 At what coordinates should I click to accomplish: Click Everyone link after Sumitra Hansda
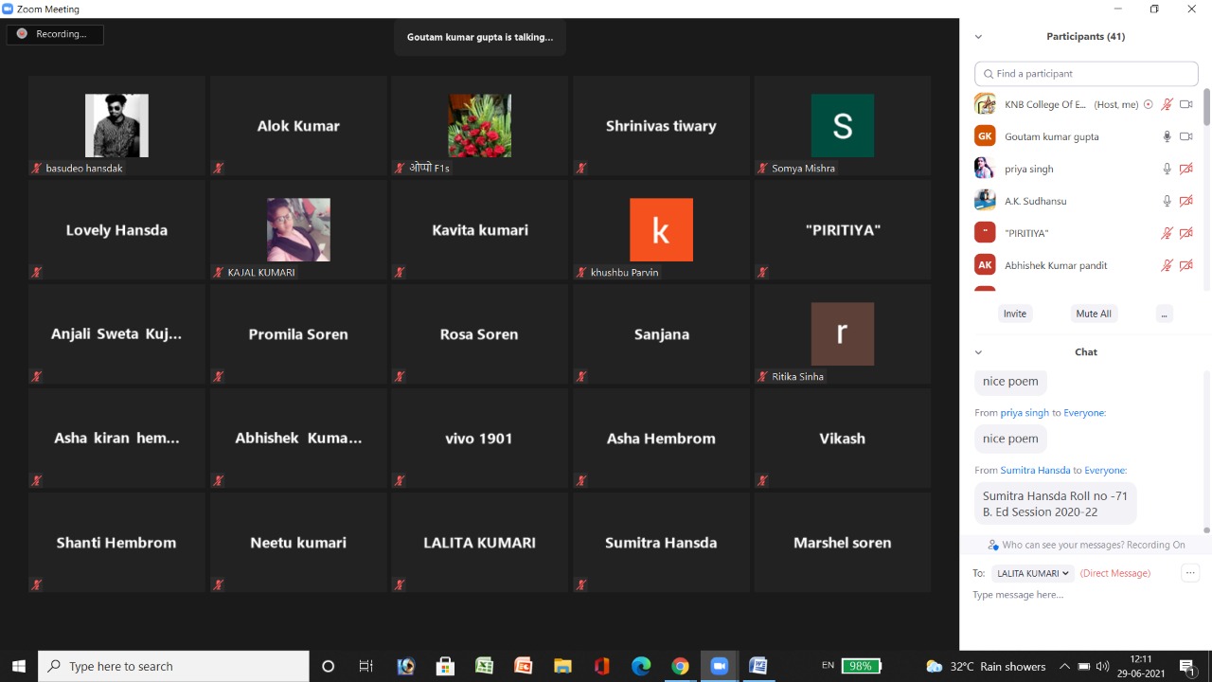point(1105,470)
